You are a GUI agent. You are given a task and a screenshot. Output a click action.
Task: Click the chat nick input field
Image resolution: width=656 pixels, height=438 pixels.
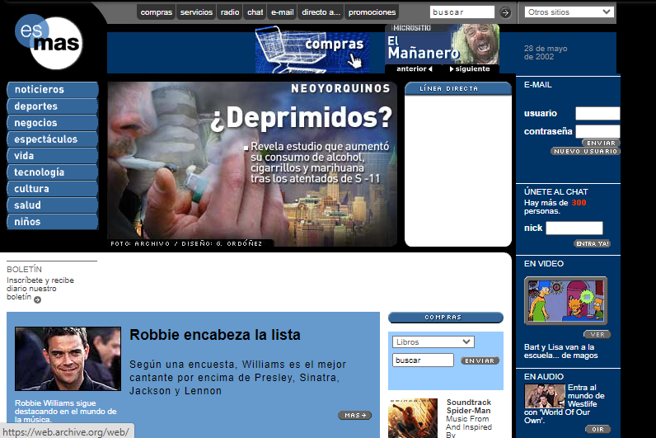point(574,228)
